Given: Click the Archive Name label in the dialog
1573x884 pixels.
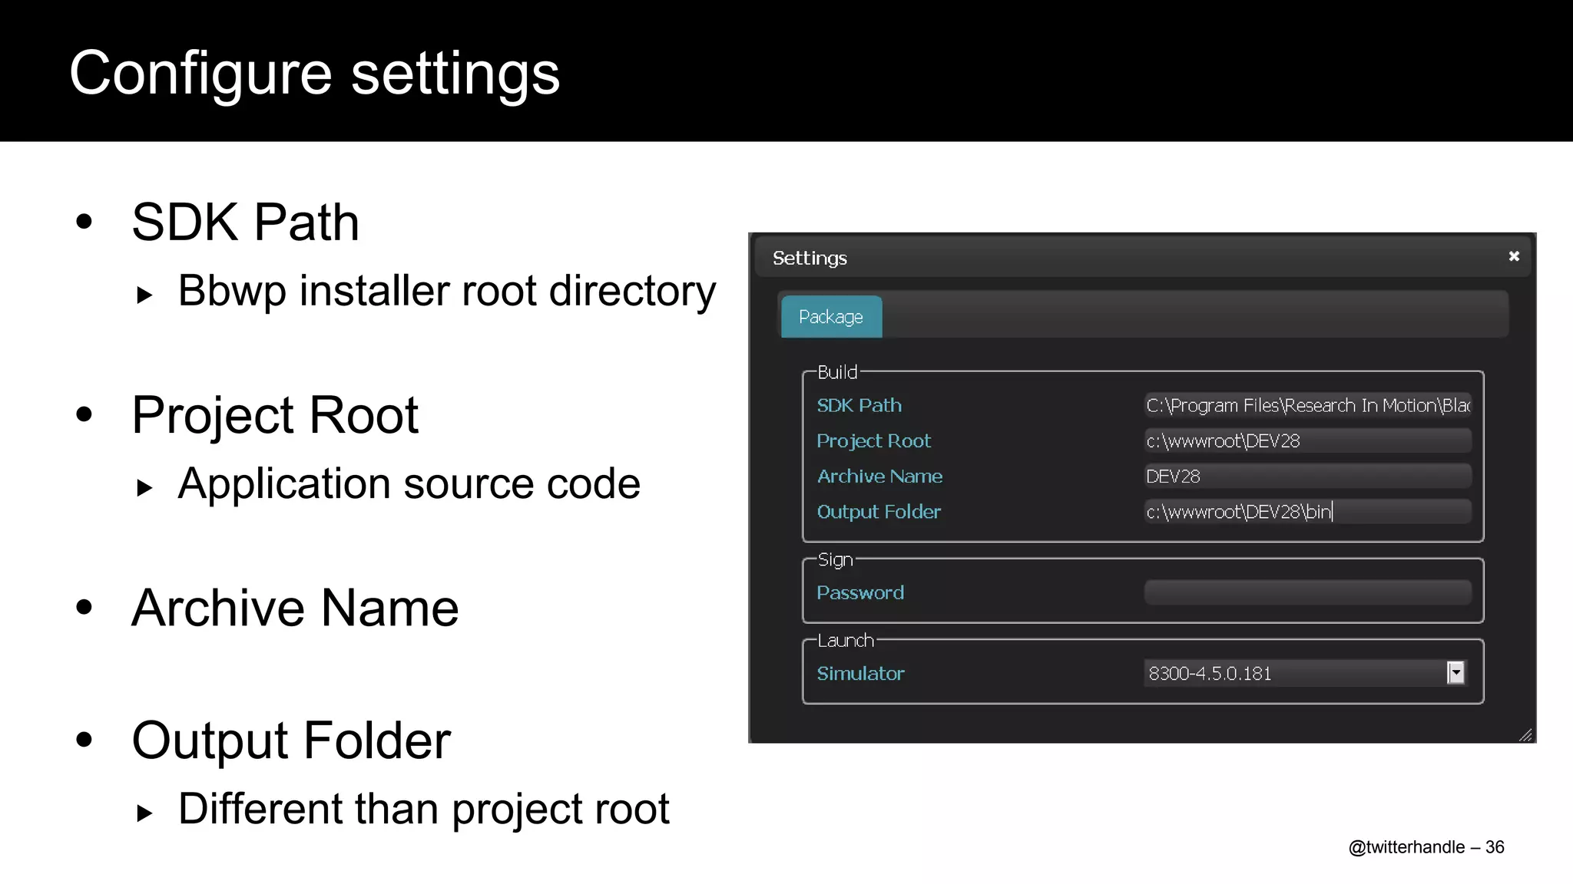Looking at the screenshot, I should [879, 477].
